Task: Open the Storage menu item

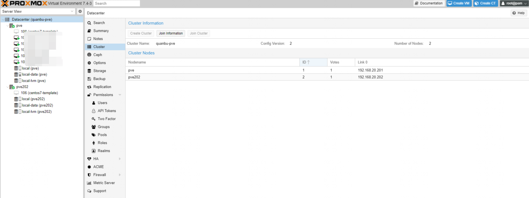Action: point(99,71)
